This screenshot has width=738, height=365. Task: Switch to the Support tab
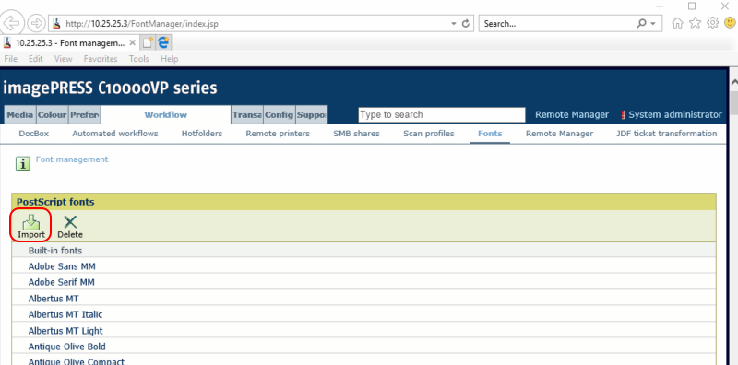point(312,115)
